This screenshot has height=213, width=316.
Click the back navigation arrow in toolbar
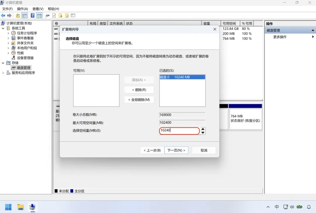tap(3, 16)
